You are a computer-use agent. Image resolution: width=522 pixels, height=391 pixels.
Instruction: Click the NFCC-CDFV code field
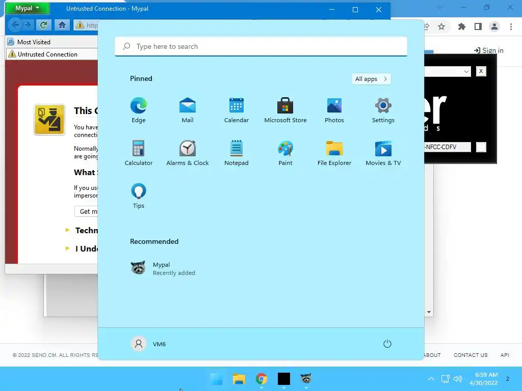click(448, 147)
